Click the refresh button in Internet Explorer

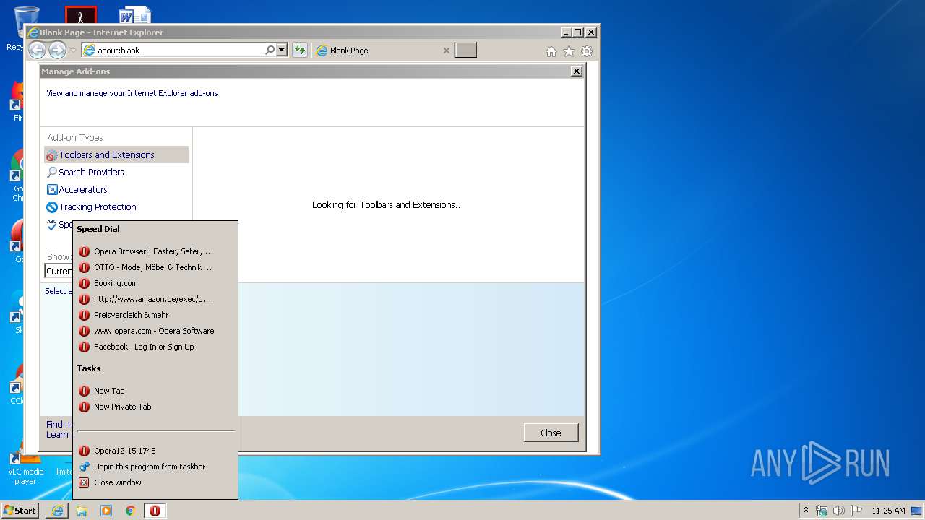300,51
